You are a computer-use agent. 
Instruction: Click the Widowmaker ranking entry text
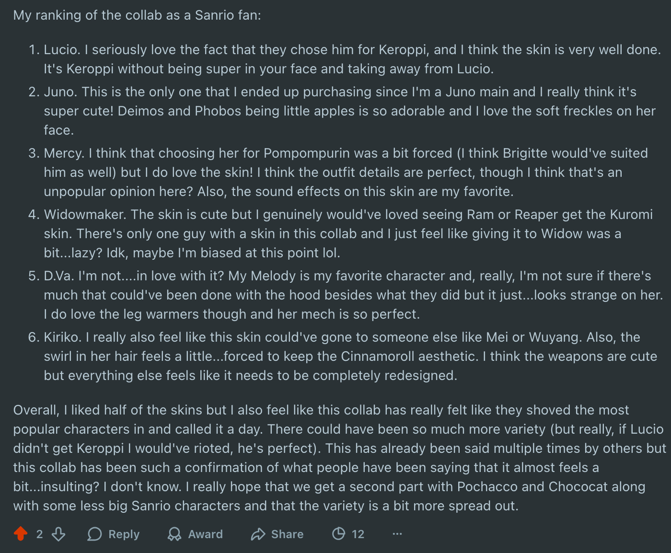[x=348, y=233]
